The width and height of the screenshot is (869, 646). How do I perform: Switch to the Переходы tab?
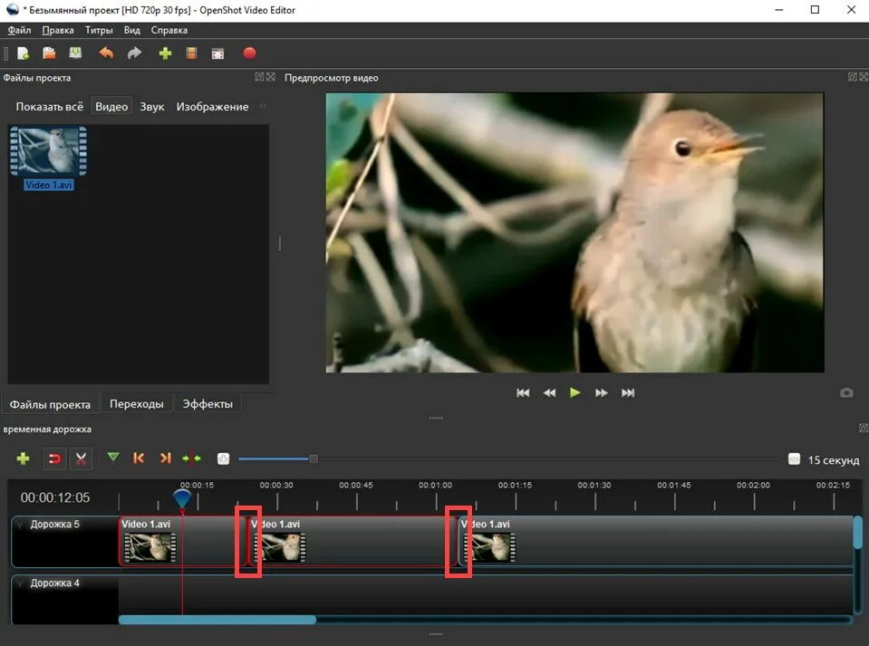[136, 404]
